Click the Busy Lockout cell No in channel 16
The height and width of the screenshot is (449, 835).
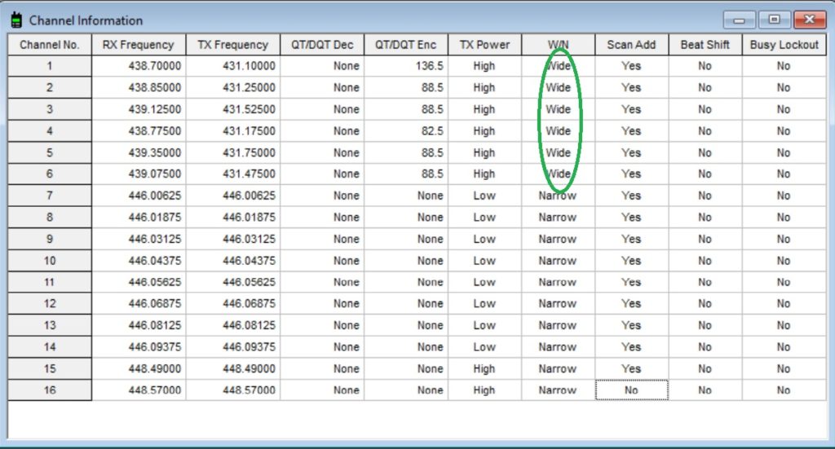tap(784, 390)
